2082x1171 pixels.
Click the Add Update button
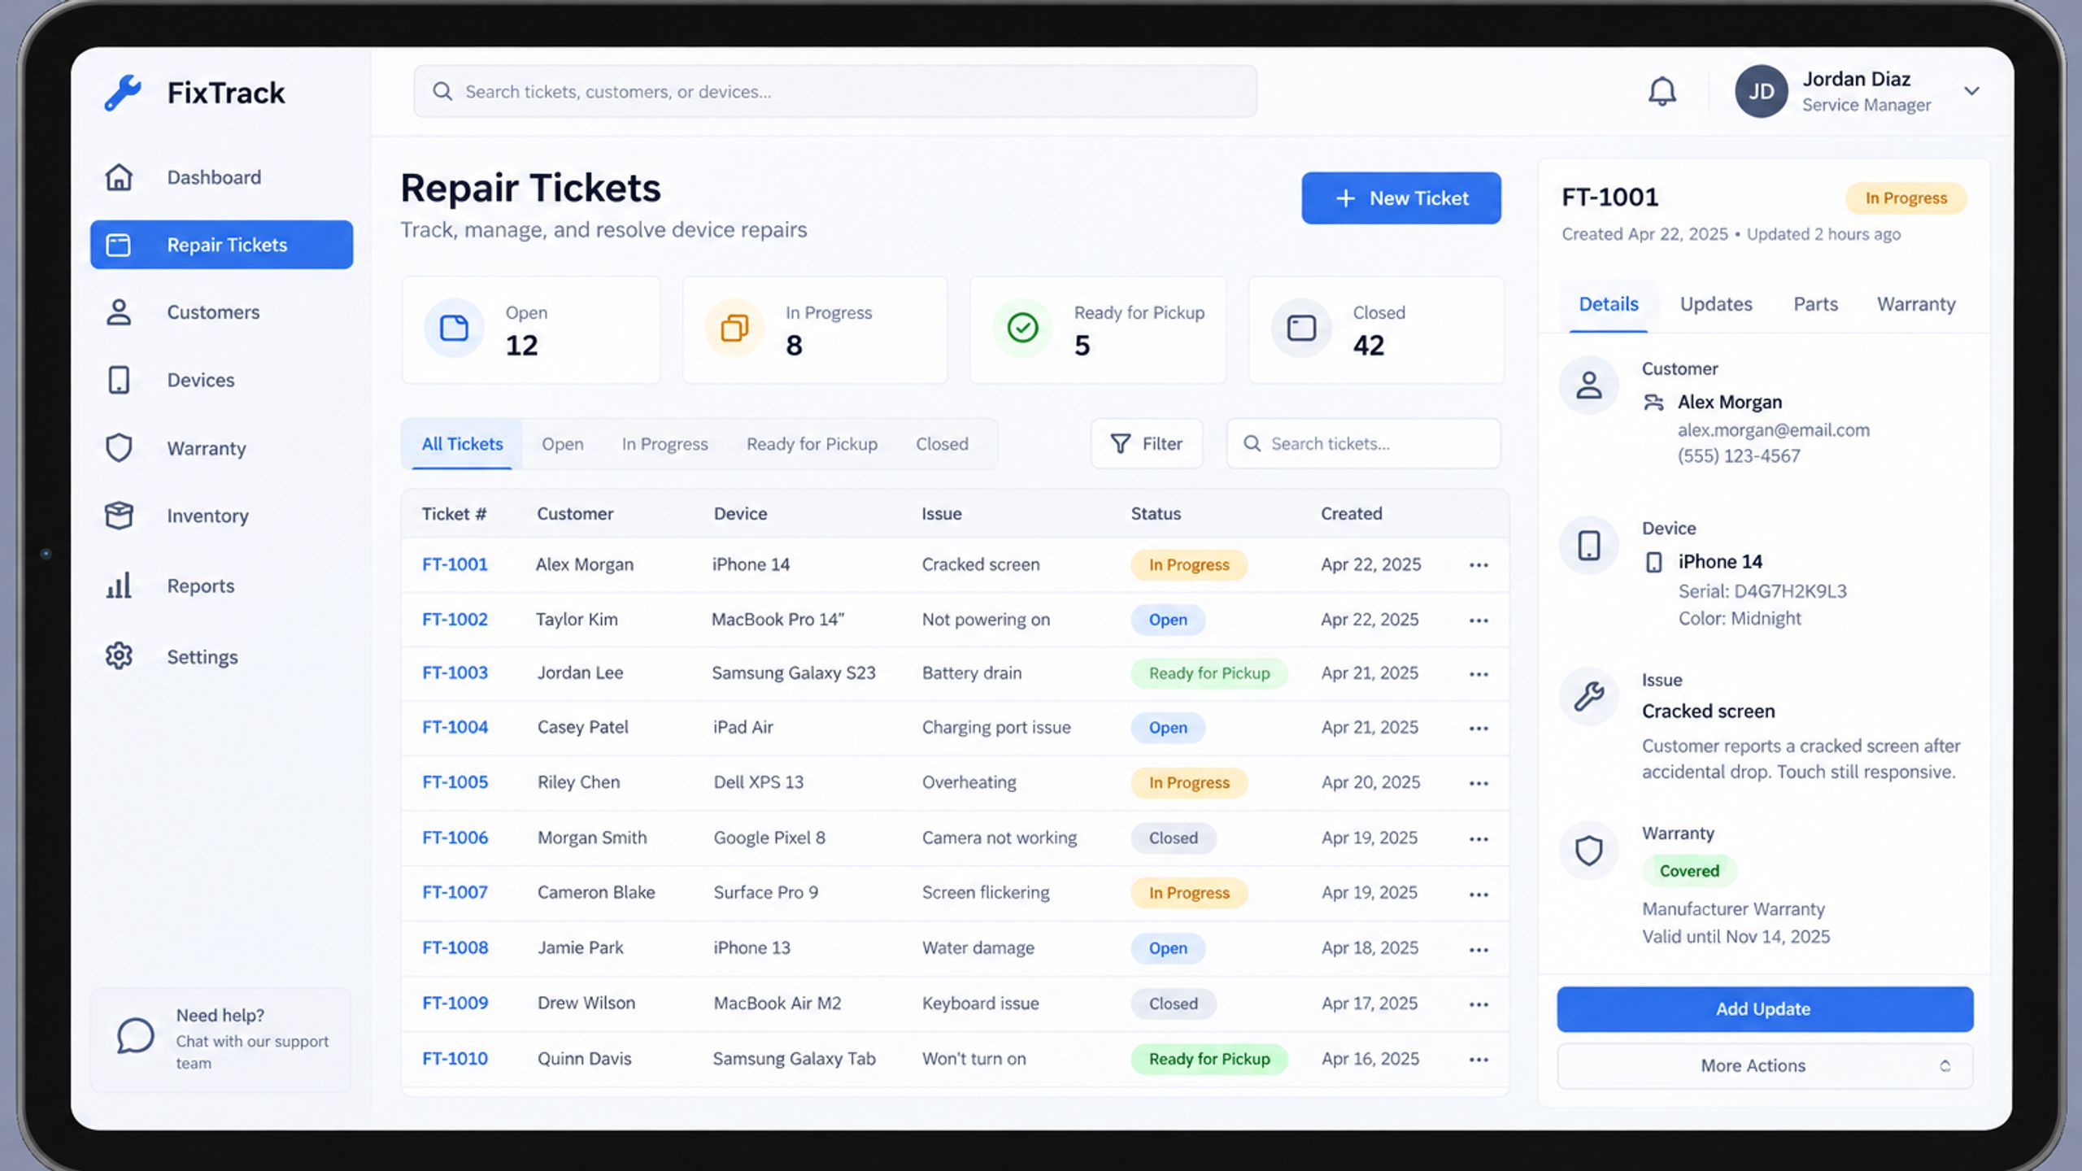click(1765, 1009)
